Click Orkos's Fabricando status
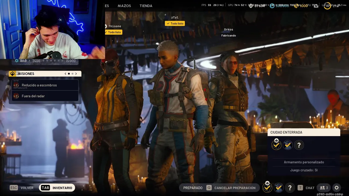 point(228,36)
